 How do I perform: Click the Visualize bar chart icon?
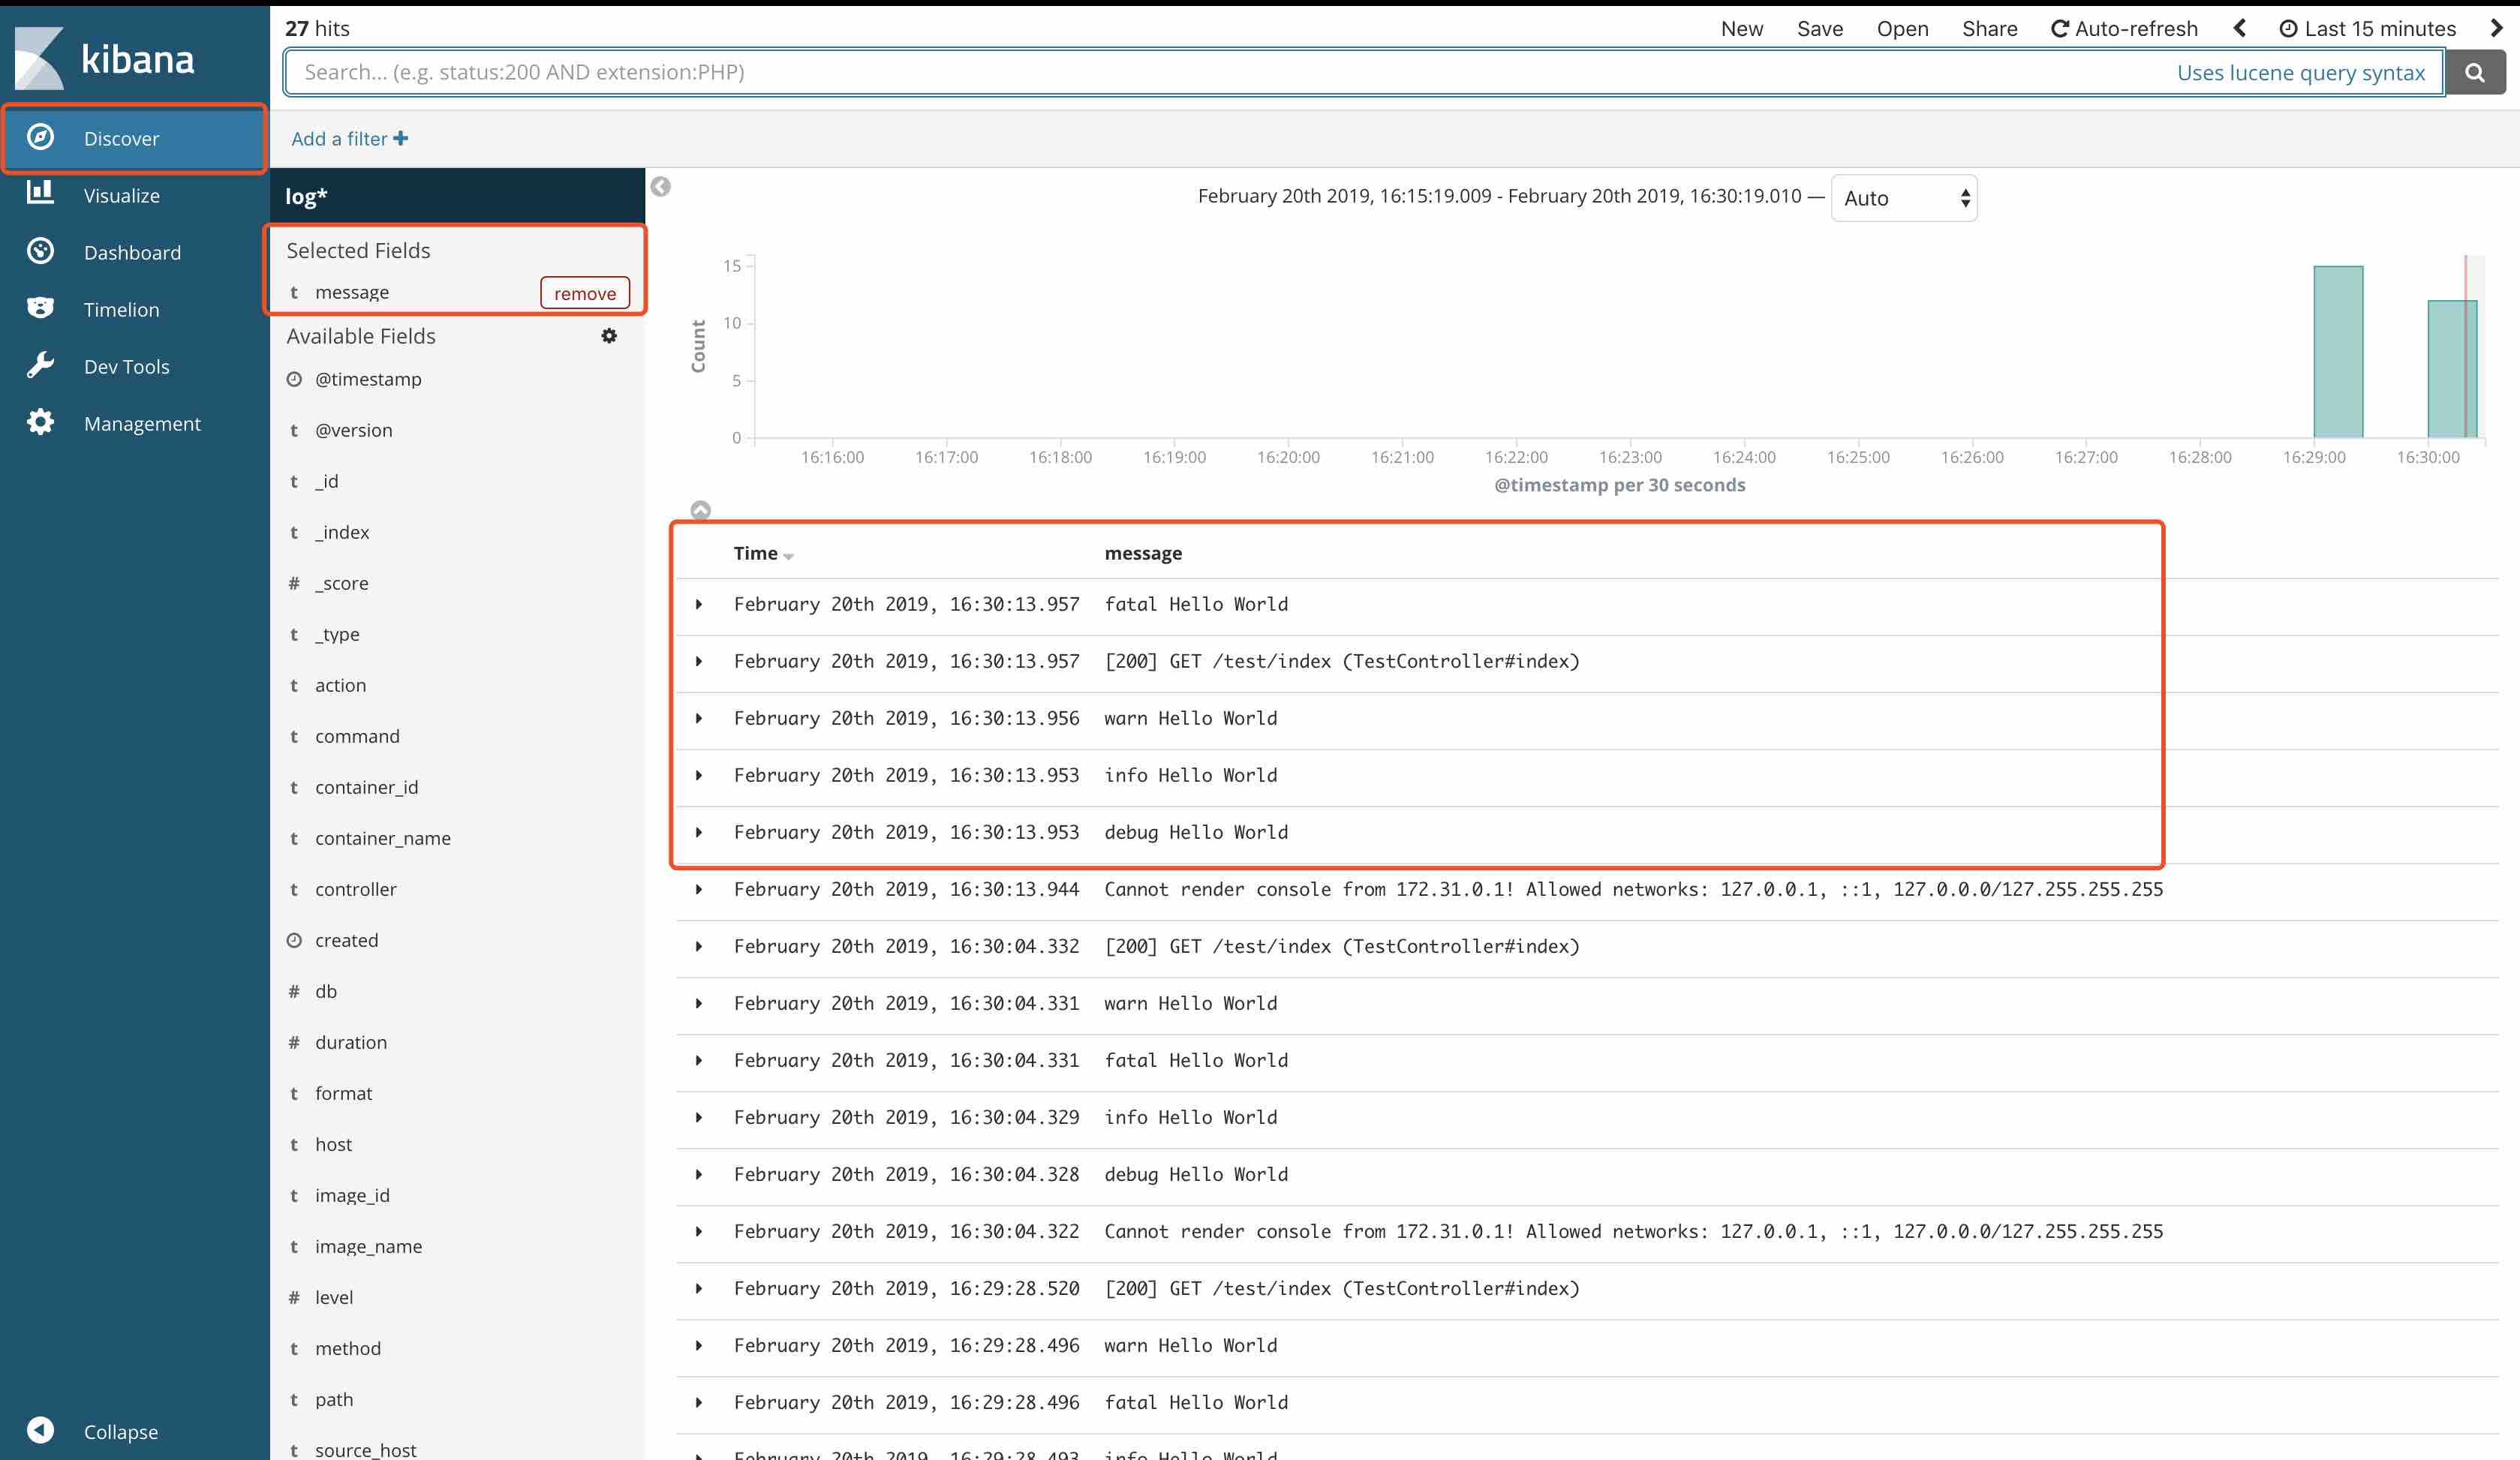point(40,193)
